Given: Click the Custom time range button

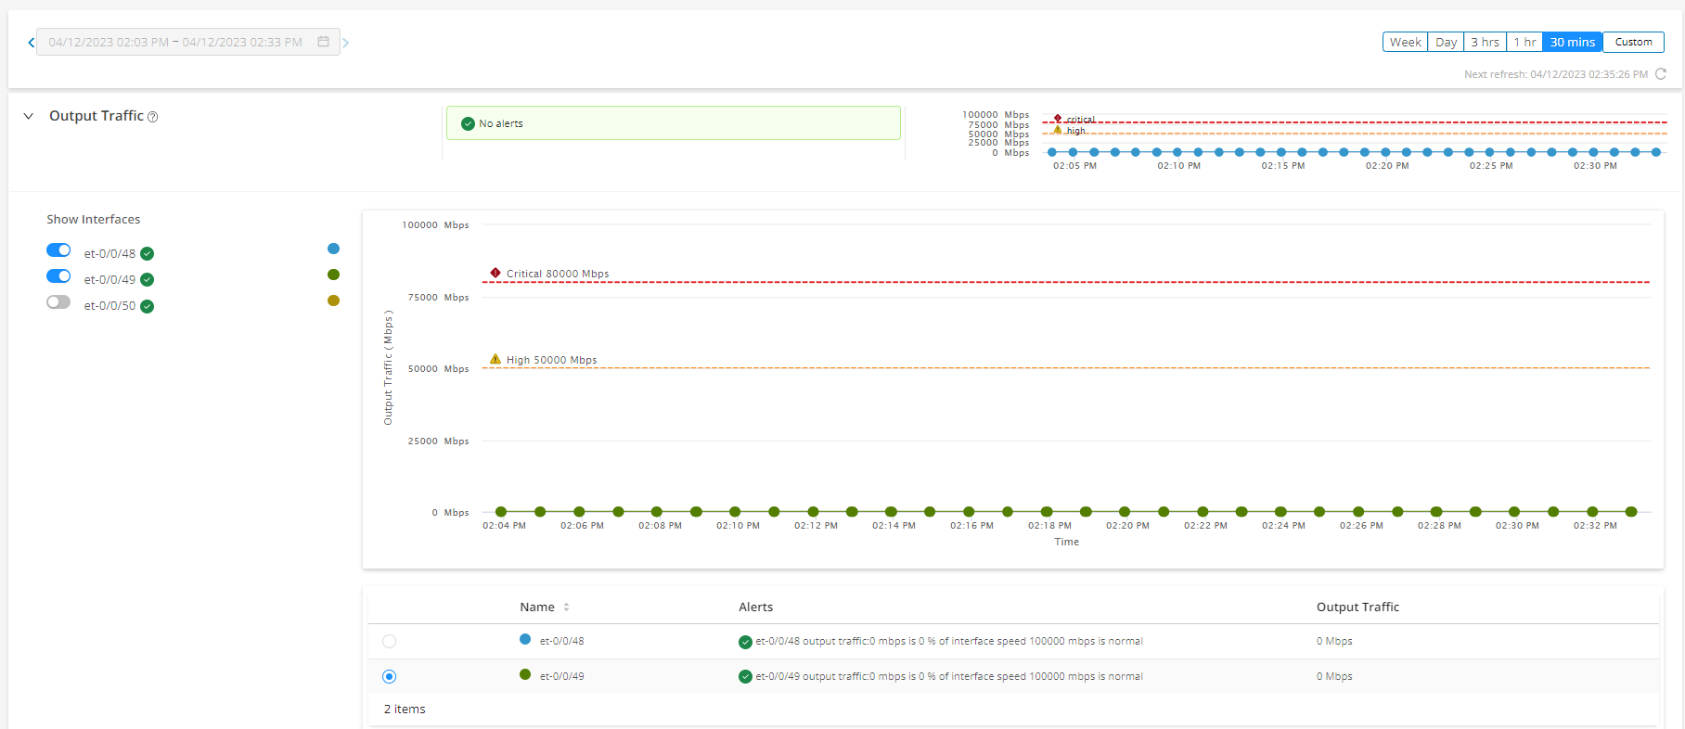Looking at the screenshot, I should point(1633,42).
